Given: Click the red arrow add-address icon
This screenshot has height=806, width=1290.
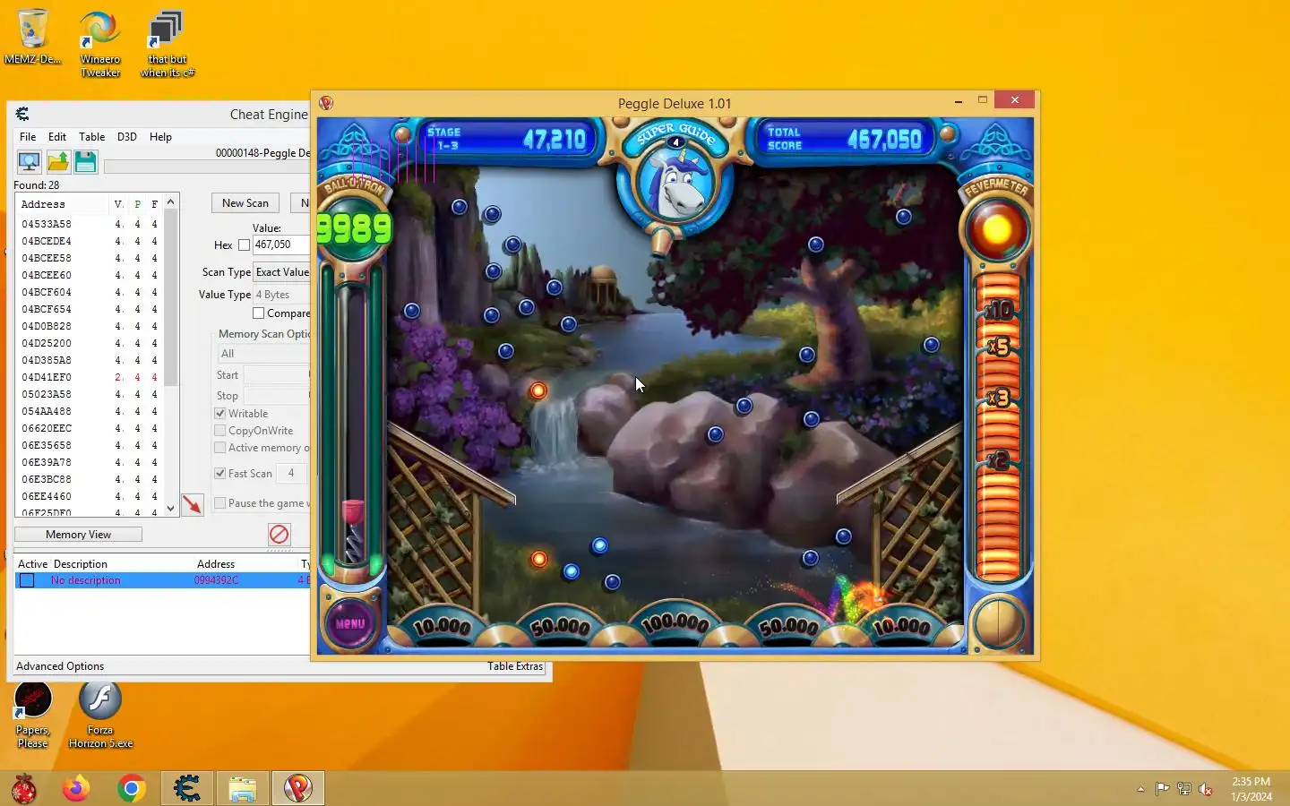Looking at the screenshot, I should click(x=193, y=505).
